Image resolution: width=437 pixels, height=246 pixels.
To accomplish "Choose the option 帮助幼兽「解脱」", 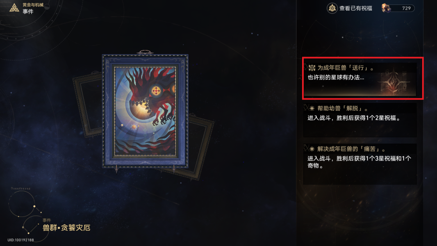I will pyautogui.click(x=360, y=120).
